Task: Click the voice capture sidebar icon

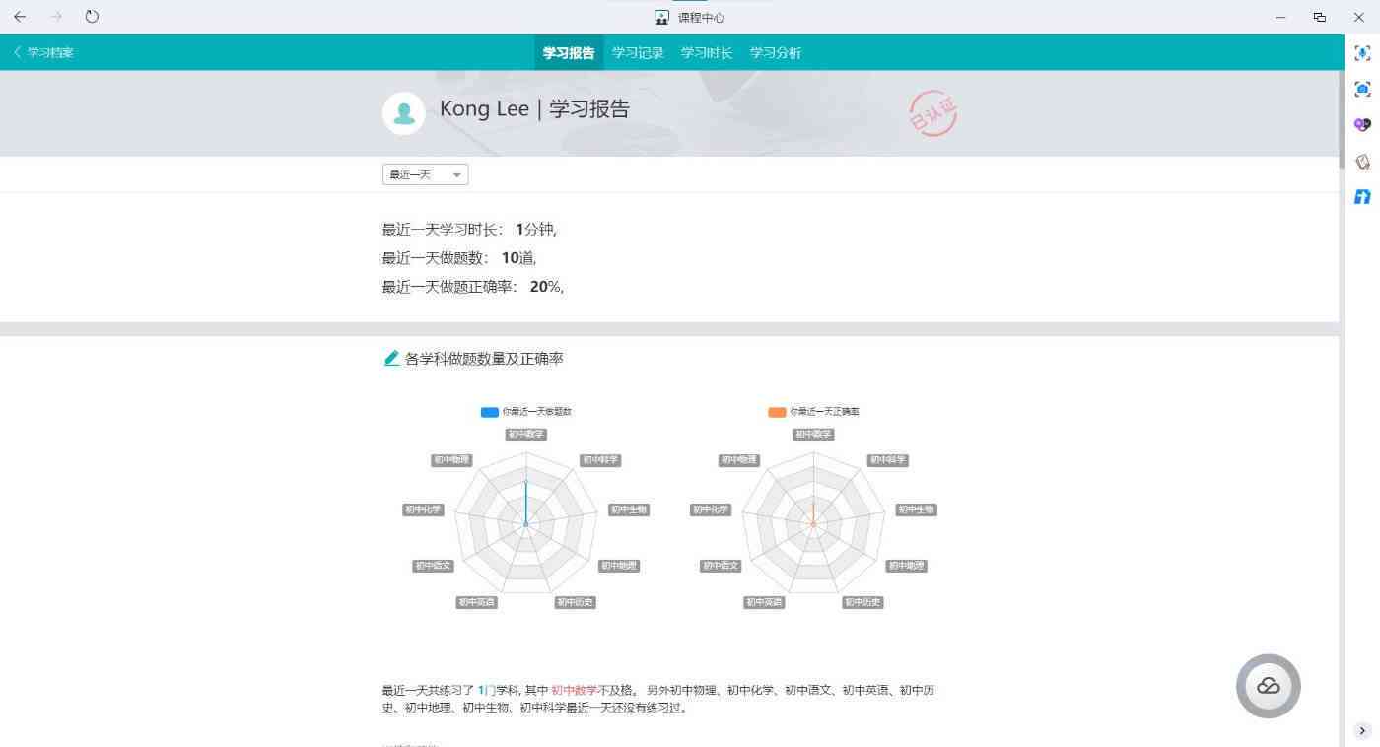Action: pyautogui.click(x=1362, y=53)
